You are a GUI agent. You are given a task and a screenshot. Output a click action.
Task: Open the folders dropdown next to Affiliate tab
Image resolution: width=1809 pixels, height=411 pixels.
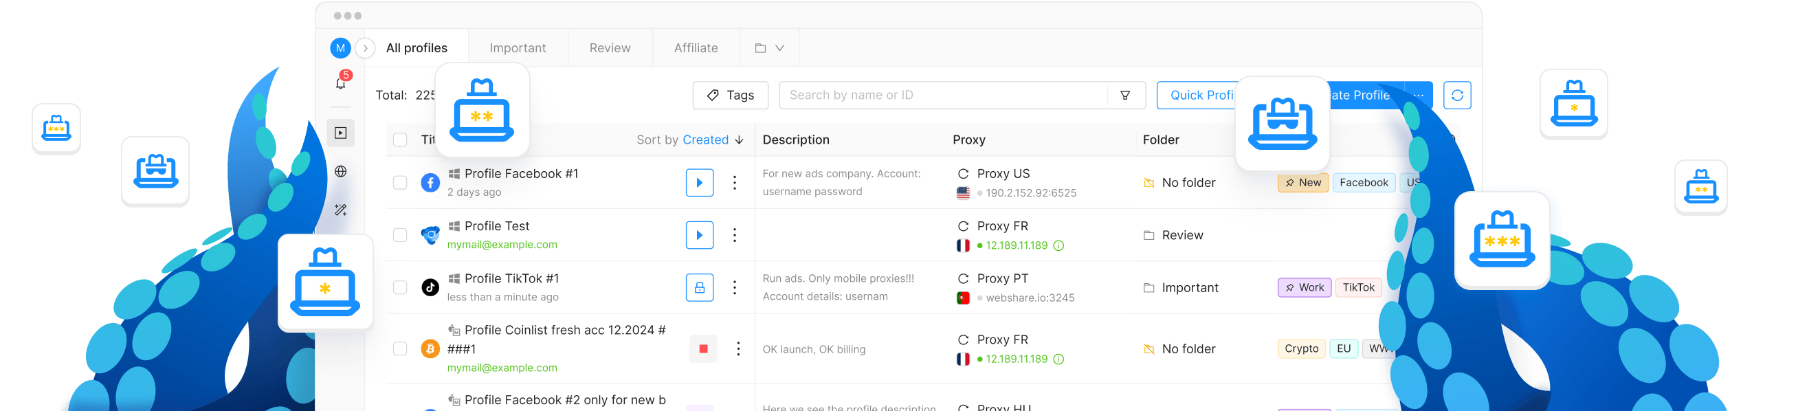(770, 48)
